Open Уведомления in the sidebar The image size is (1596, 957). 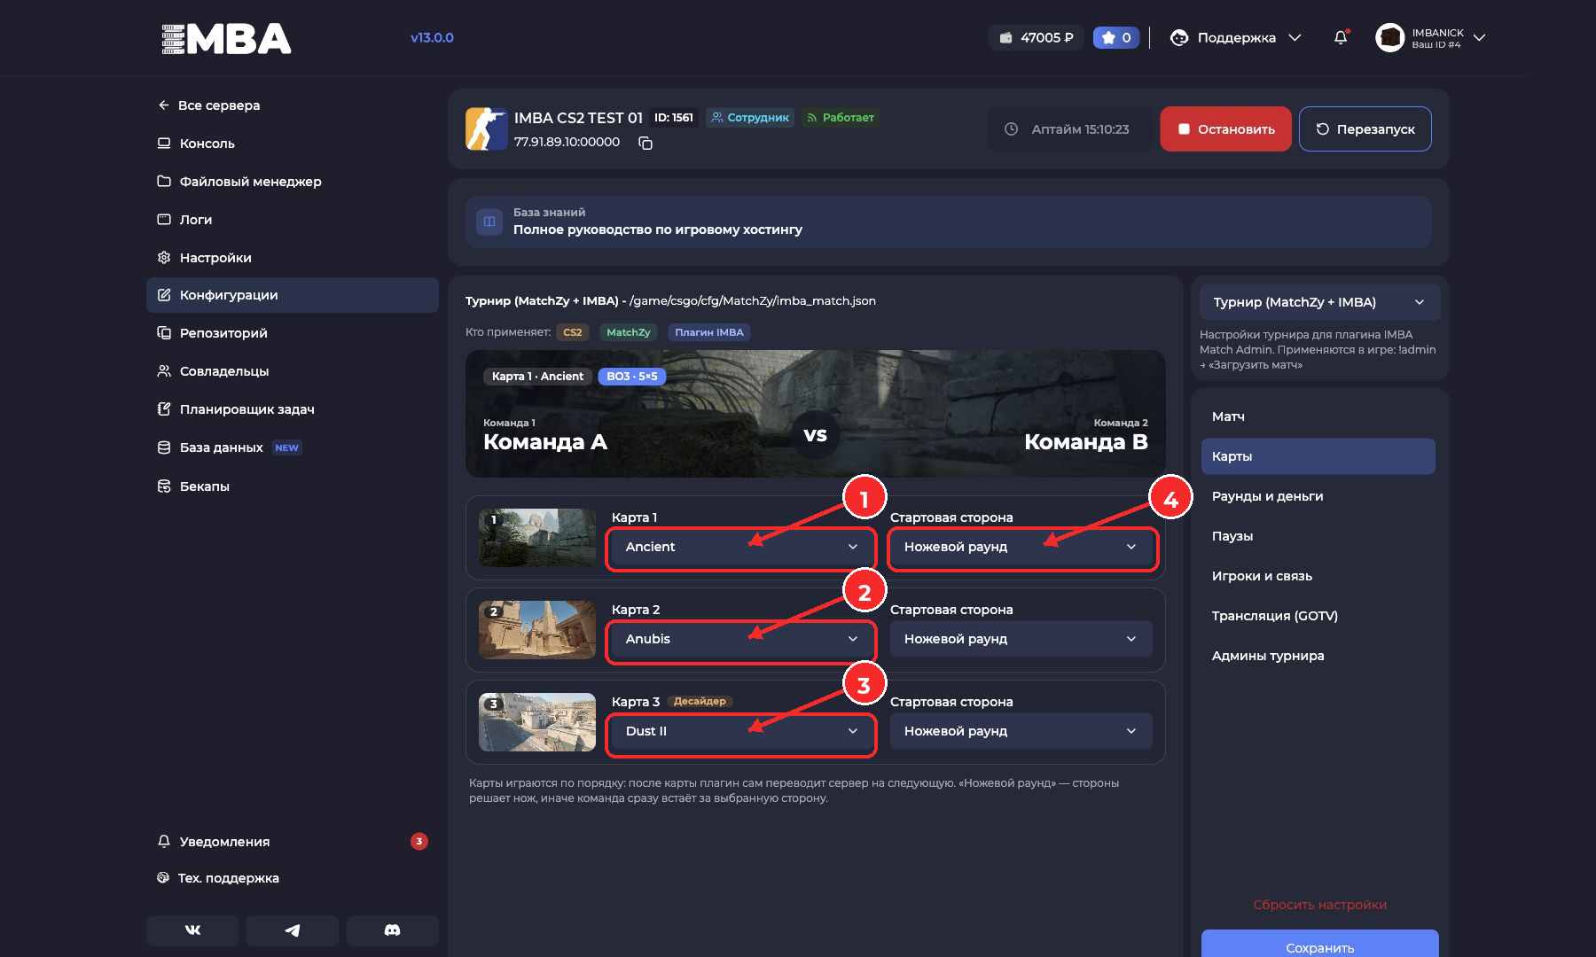coord(293,841)
